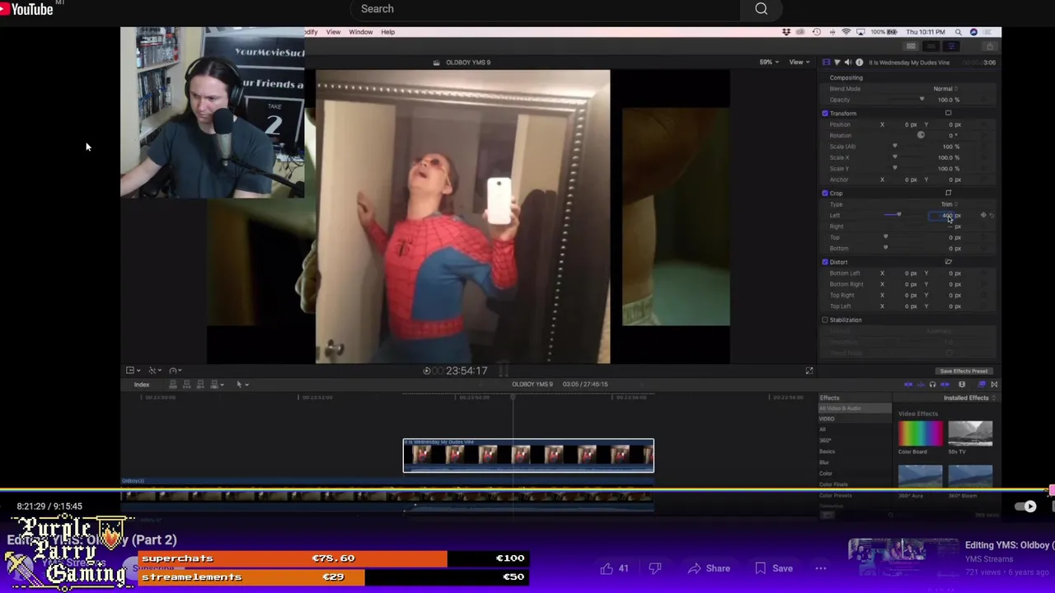
Task: Click the YouTube Search input field
Action: click(544, 9)
